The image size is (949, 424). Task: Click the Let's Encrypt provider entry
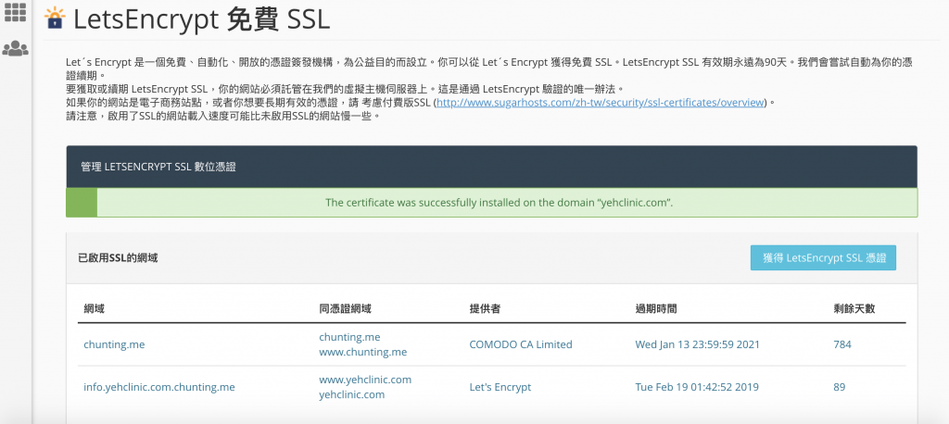click(500, 387)
